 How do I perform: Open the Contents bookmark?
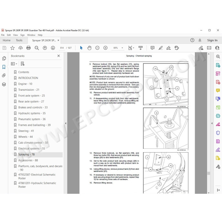tap(23, 72)
